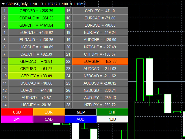
Task: Choose the AUDUSD = -230.12 pair
Action: [x=100, y=83]
